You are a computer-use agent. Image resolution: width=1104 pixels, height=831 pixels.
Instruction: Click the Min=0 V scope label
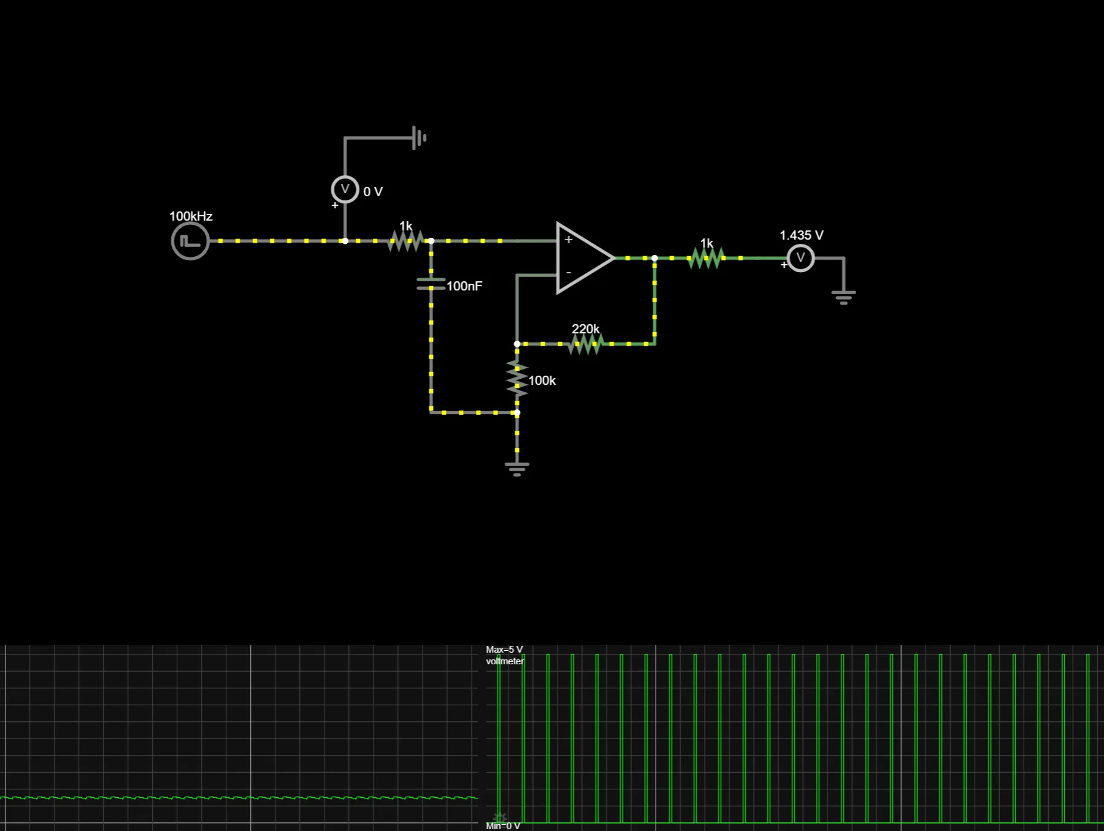502,825
